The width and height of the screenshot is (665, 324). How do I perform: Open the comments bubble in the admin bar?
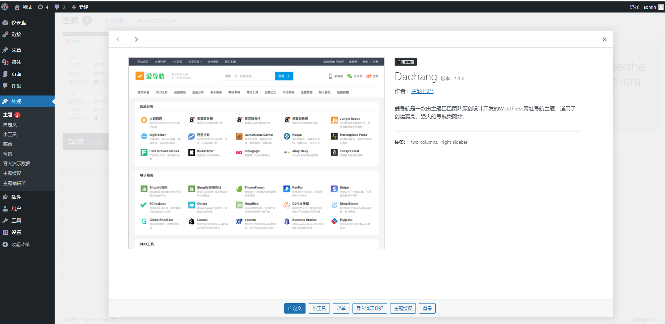point(60,7)
